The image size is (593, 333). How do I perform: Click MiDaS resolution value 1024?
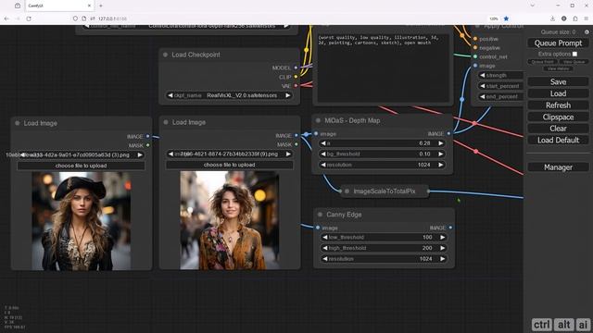point(424,165)
